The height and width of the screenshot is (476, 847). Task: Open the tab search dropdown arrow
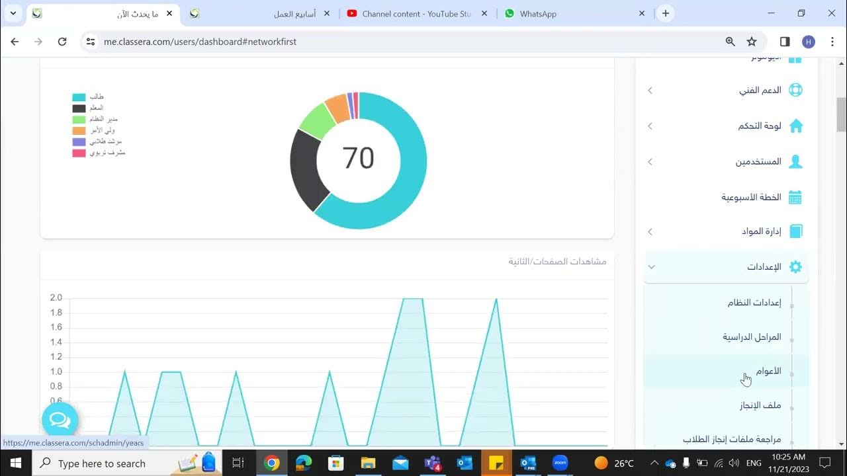pyautogui.click(x=13, y=13)
